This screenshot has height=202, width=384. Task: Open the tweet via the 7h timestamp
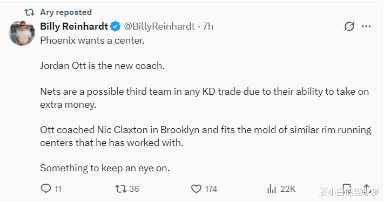(208, 26)
